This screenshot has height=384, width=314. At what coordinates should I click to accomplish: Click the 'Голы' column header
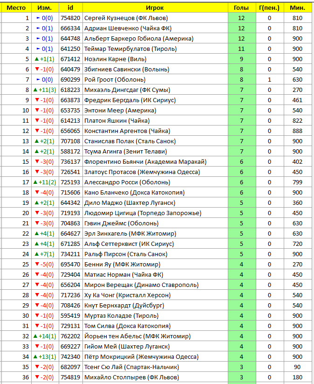pos(242,8)
